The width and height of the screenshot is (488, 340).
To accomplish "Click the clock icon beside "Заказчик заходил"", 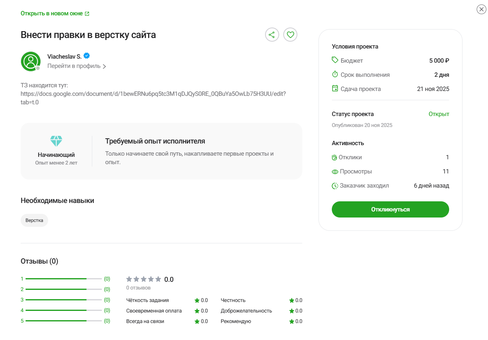I will point(335,186).
